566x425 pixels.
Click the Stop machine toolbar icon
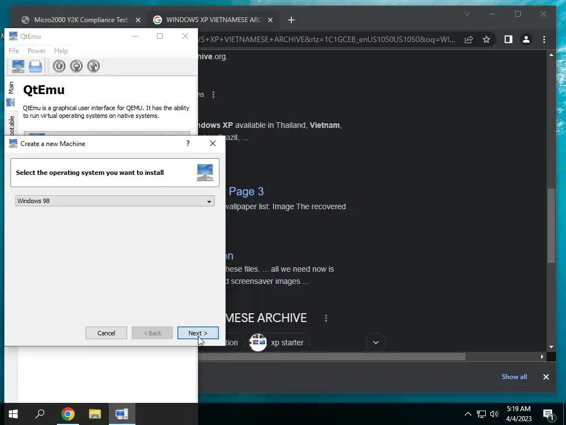[76, 66]
